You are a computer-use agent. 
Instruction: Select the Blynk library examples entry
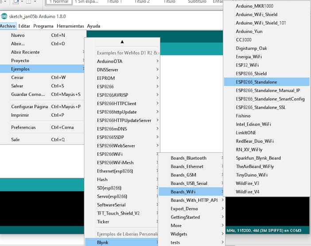[122, 242]
